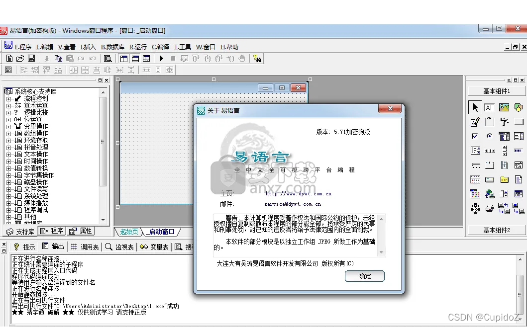Screen dimensions: 527x327
Task: Expand the 程序调试 tree node
Action: coord(8,210)
